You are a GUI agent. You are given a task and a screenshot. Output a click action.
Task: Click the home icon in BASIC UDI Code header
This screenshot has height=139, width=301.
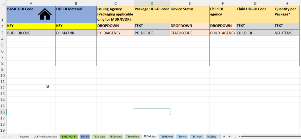coord(45,14)
